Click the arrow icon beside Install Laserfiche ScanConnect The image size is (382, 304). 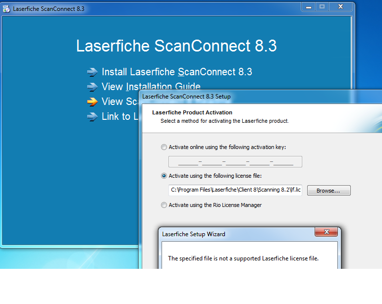click(x=92, y=72)
